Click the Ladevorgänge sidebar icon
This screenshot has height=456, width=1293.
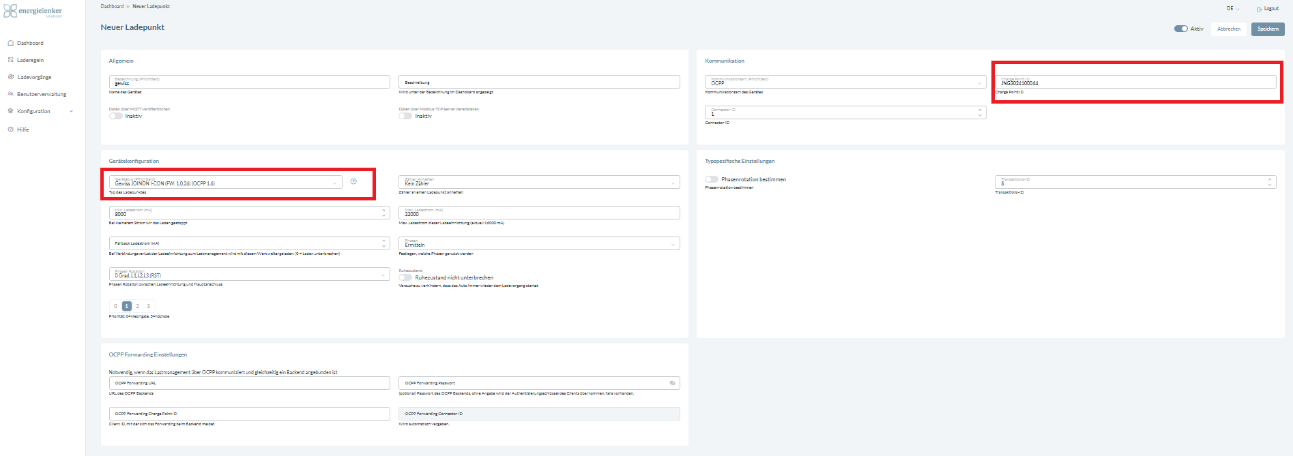pos(10,77)
